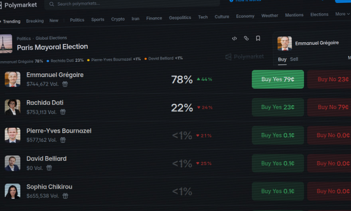Click gift icon beside Sophia Chikirou volume
This screenshot has width=351, height=211.
pyautogui.click(x=65, y=196)
